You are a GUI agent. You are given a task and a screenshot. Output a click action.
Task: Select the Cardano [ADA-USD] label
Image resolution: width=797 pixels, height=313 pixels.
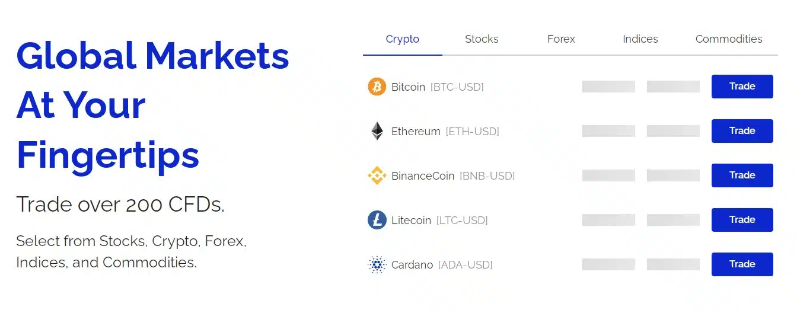(442, 265)
